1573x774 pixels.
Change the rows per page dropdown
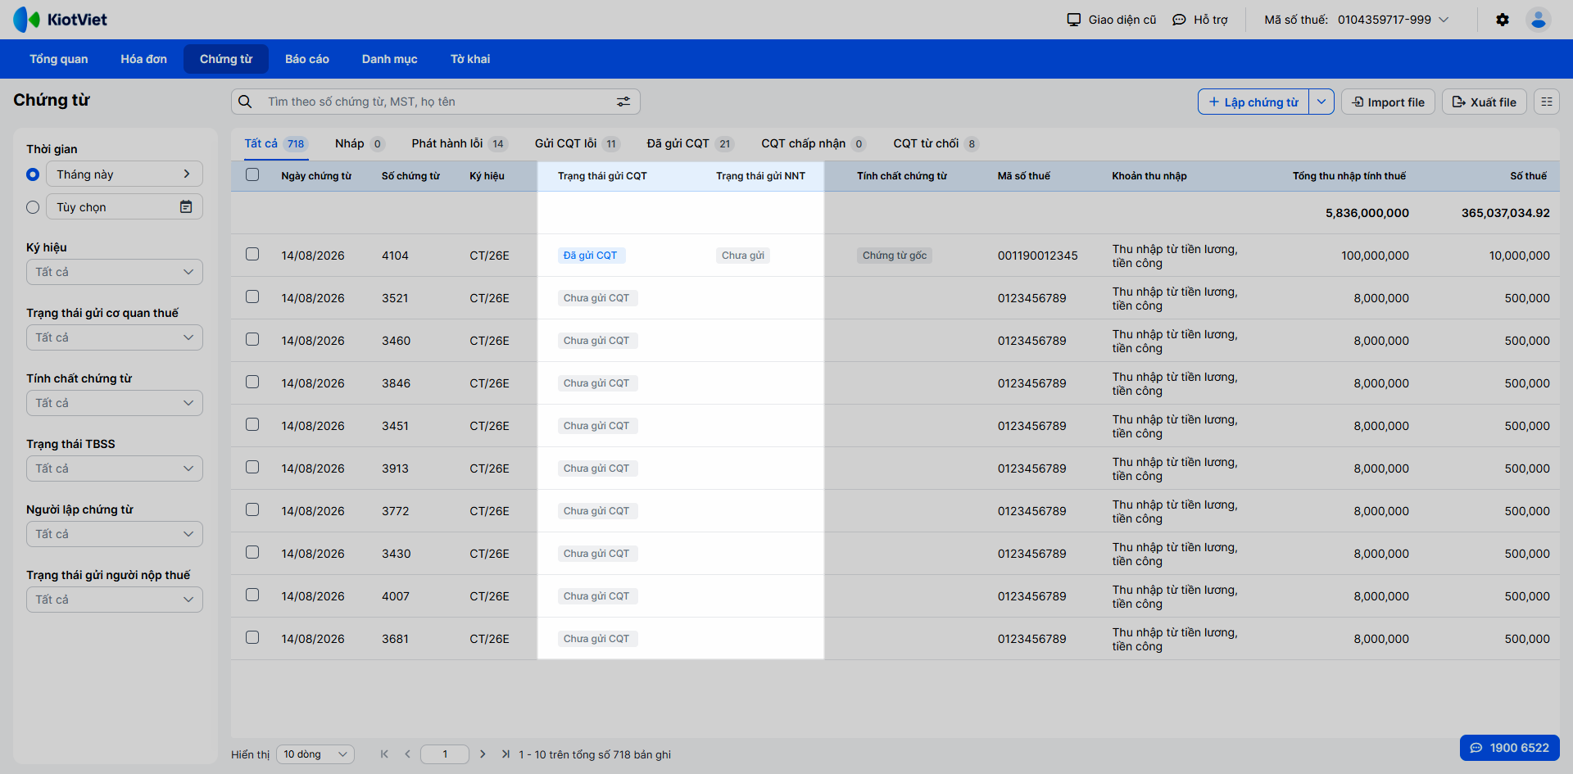[x=315, y=754]
